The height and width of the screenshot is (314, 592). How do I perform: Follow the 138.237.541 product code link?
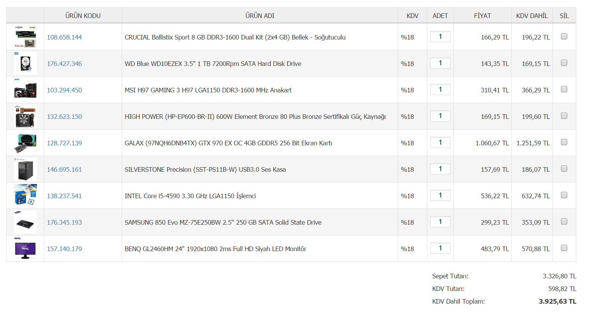coord(64,196)
